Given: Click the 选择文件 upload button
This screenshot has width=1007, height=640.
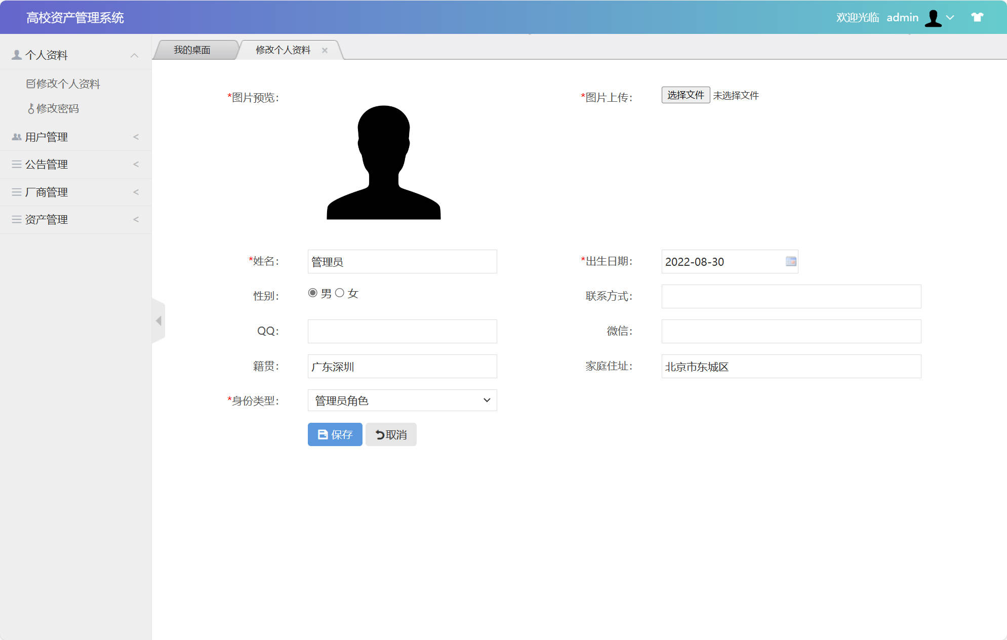Looking at the screenshot, I should click(x=685, y=95).
